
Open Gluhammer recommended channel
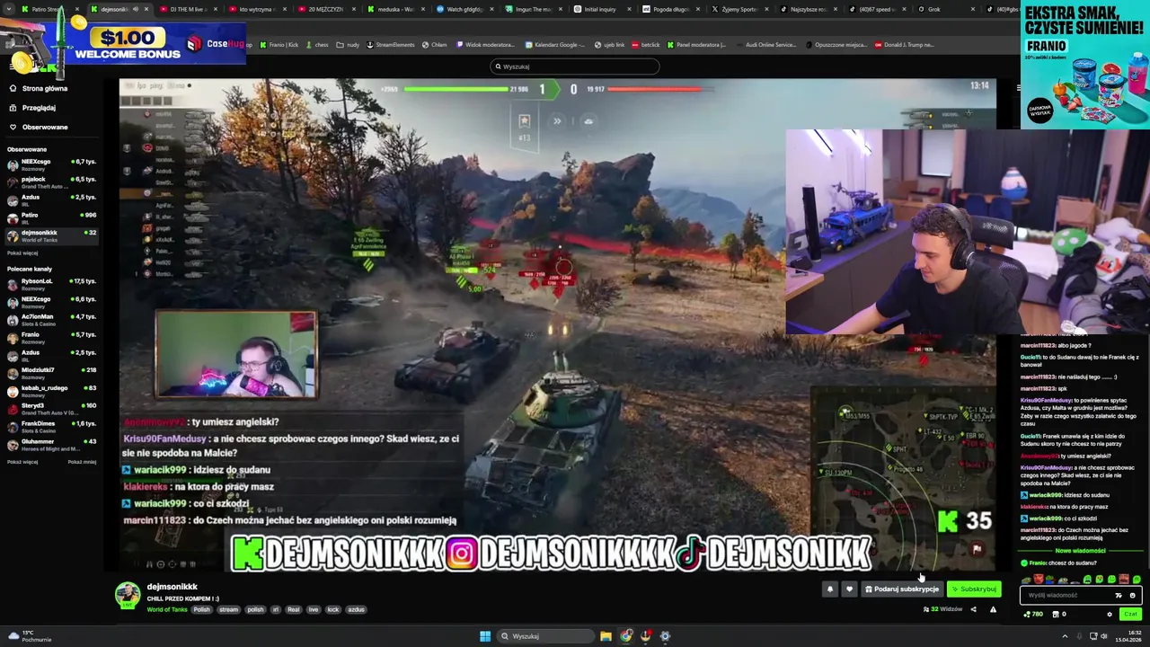tap(52, 444)
